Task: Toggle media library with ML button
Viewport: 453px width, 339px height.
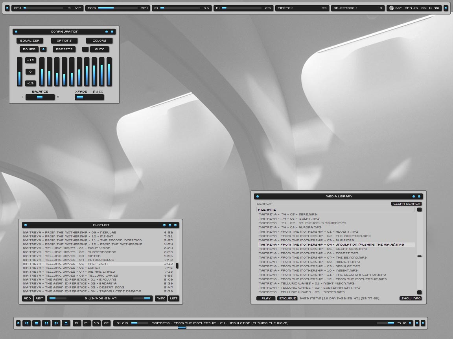Action: click(87, 323)
